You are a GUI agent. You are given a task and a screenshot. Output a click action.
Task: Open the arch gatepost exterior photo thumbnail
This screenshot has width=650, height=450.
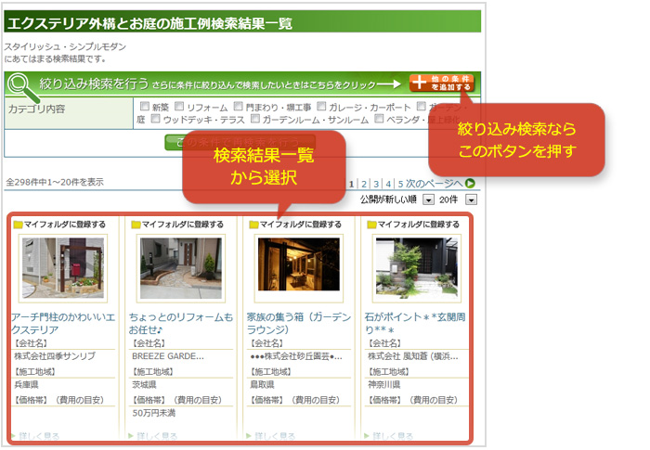(x=63, y=267)
